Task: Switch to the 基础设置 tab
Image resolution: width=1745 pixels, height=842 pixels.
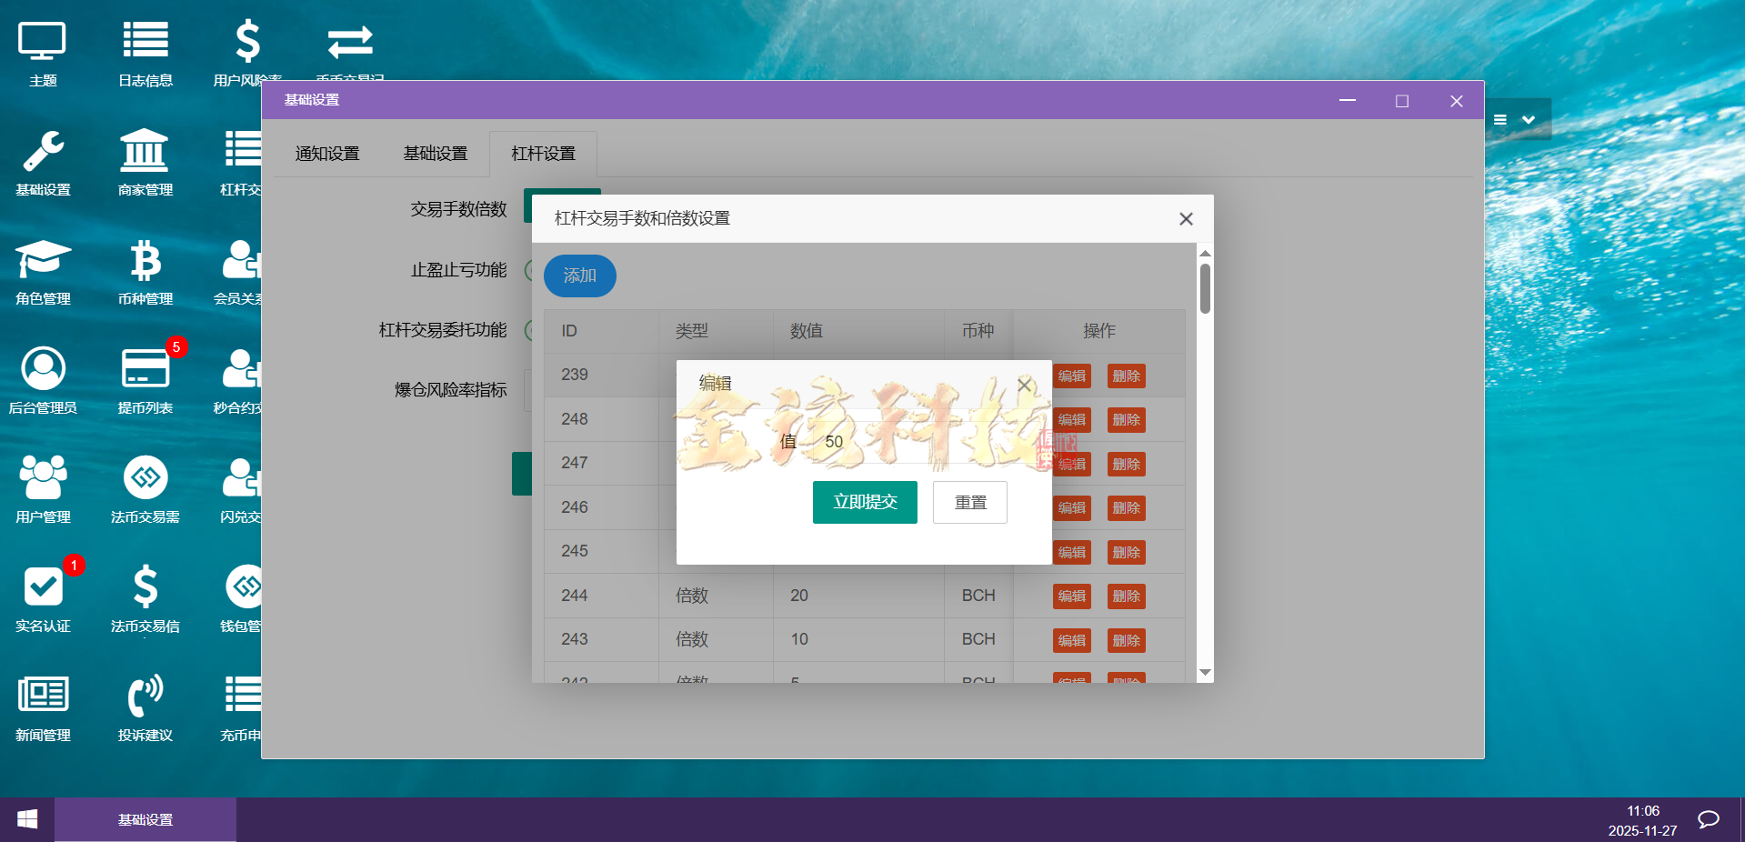Action: [436, 153]
